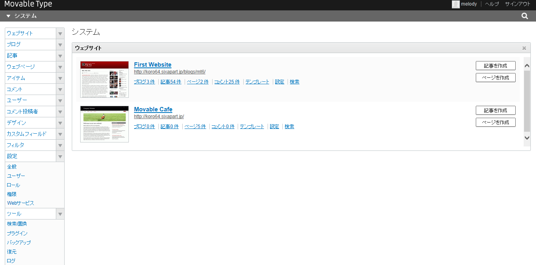This screenshot has width=536, height=265.
Task: Open Movable Cafe テンプレート link
Action: coord(252,127)
